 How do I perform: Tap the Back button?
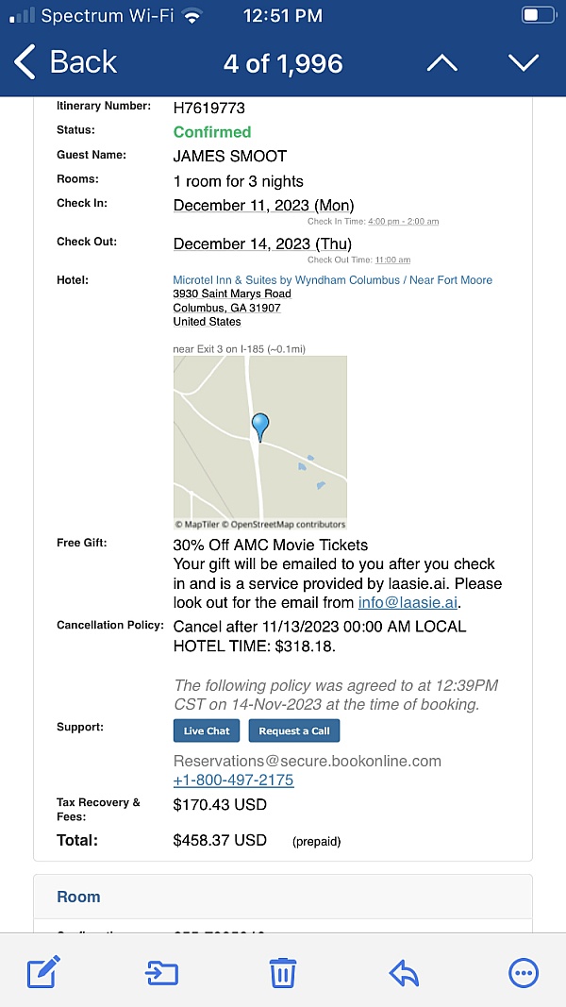point(66,62)
